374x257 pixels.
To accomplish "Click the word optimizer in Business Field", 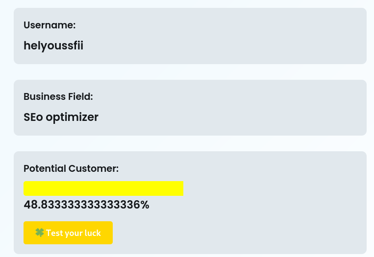I will (x=72, y=117).
